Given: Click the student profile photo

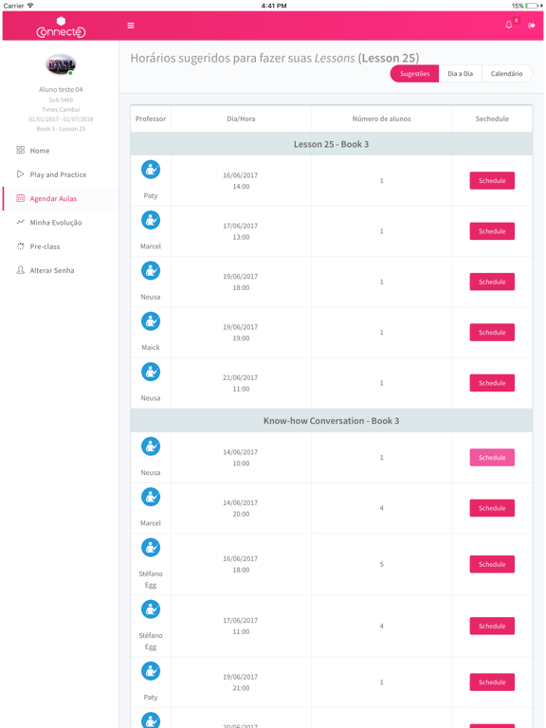Looking at the screenshot, I should pyautogui.click(x=61, y=65).
